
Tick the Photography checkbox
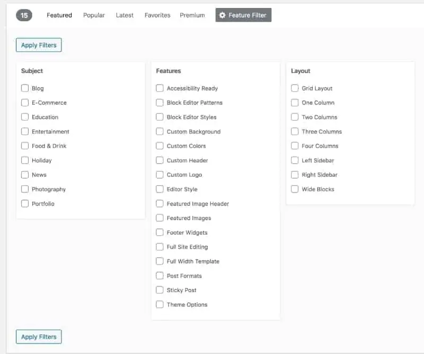pyautogui.click(x=25, y=189)
